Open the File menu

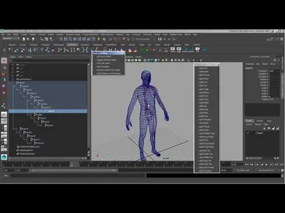click(x=3, y=34)
